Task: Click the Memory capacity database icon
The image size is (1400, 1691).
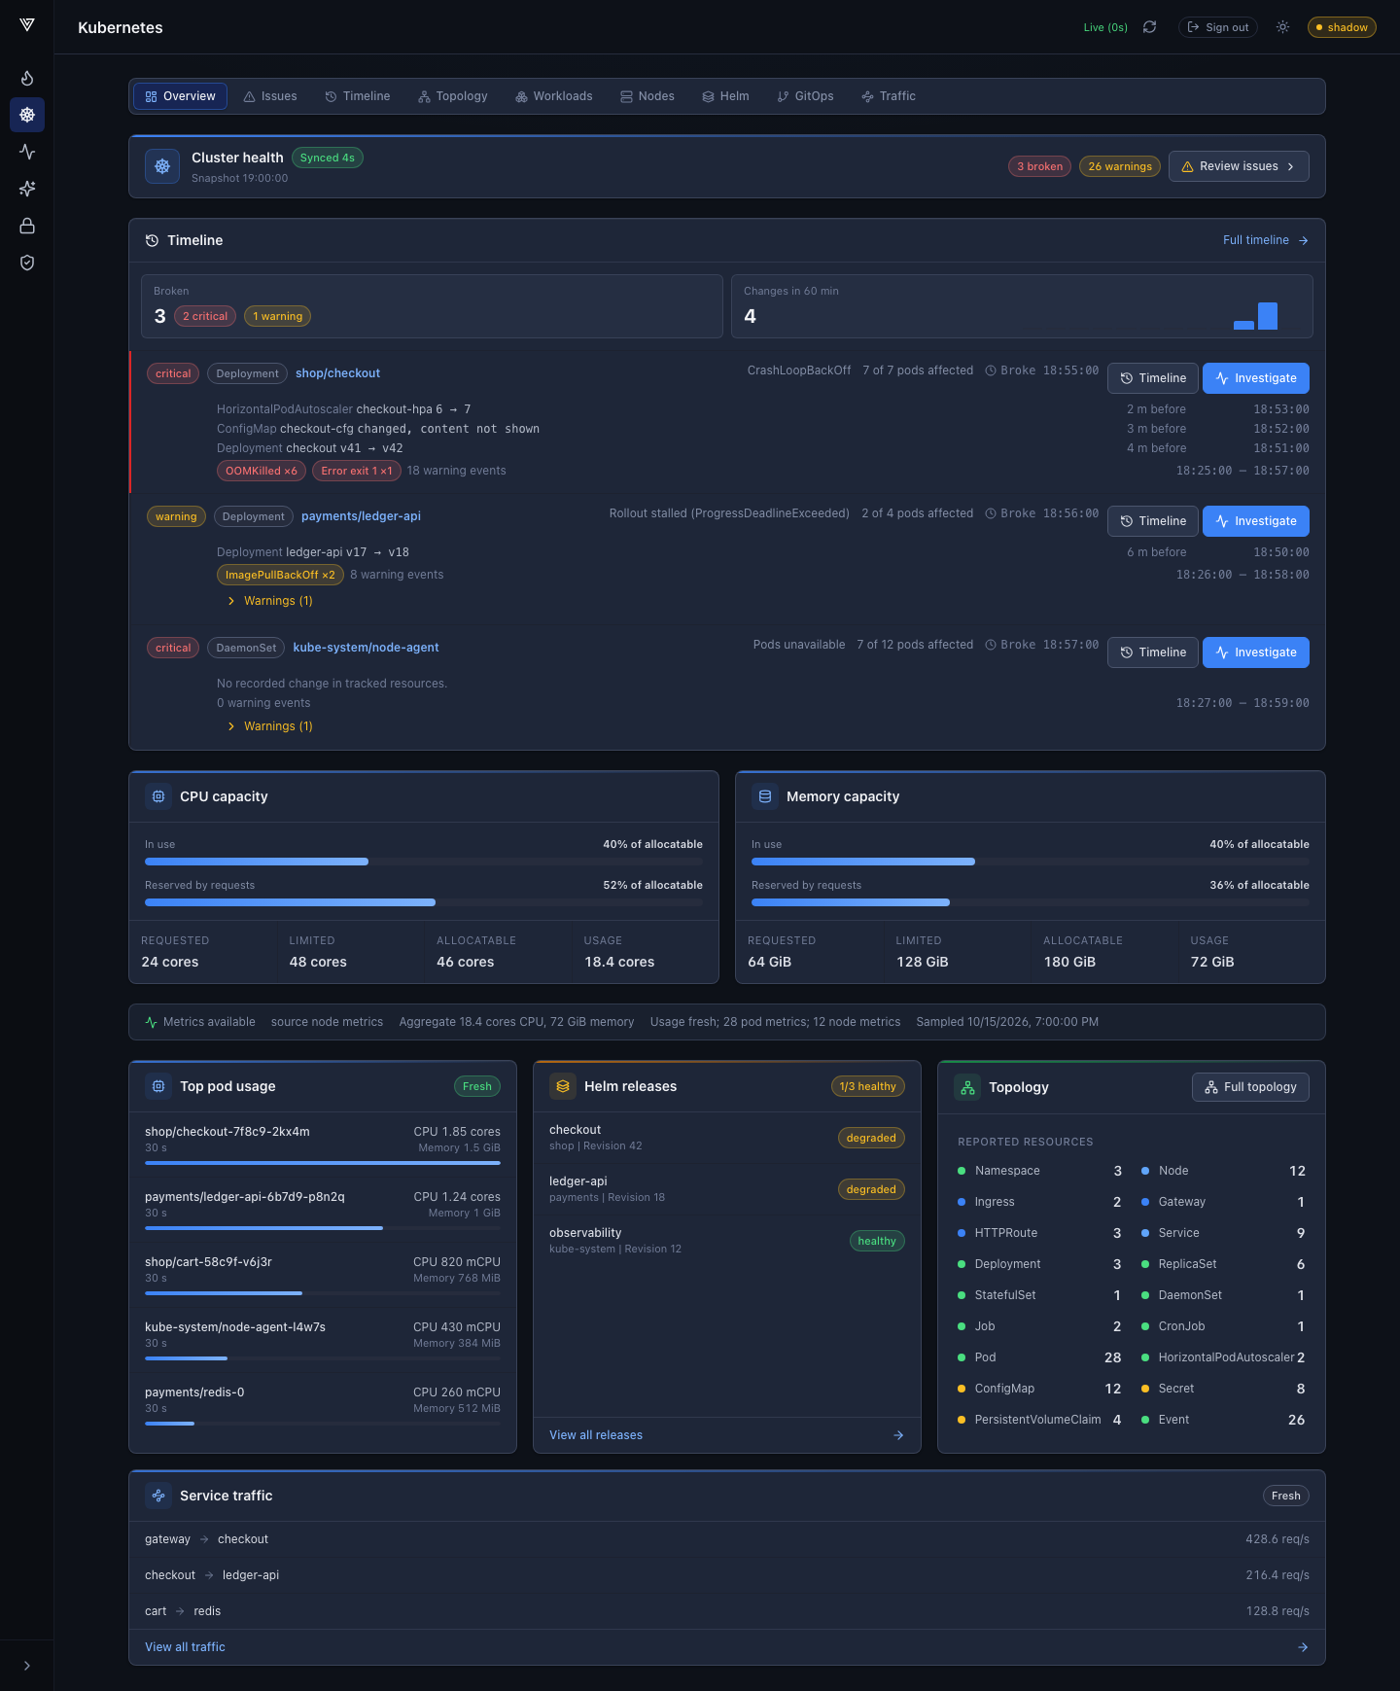Action: tap(765, 796)
